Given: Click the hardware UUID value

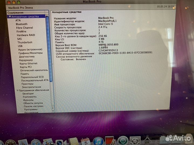Looking at the screenshot, I should [126, 53].
